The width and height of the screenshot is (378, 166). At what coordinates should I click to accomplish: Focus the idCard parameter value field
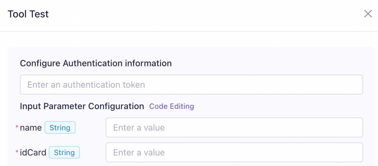click(234, 152)
